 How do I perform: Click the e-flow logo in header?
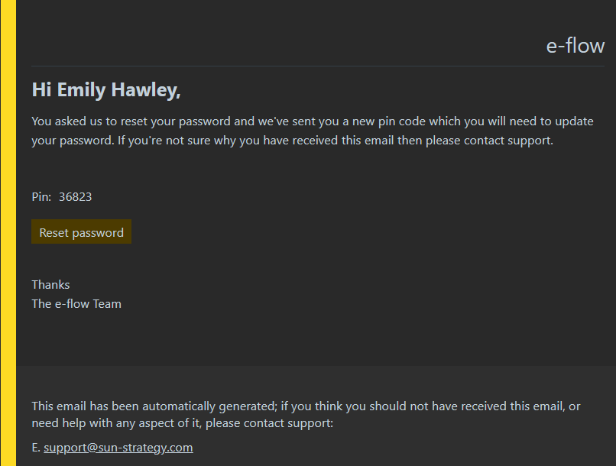(x=575, y=46)
